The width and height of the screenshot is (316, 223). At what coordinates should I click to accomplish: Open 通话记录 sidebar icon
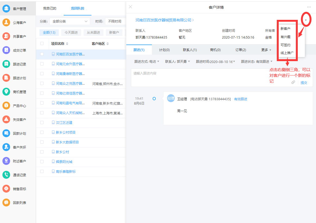(x=6, y=175)
